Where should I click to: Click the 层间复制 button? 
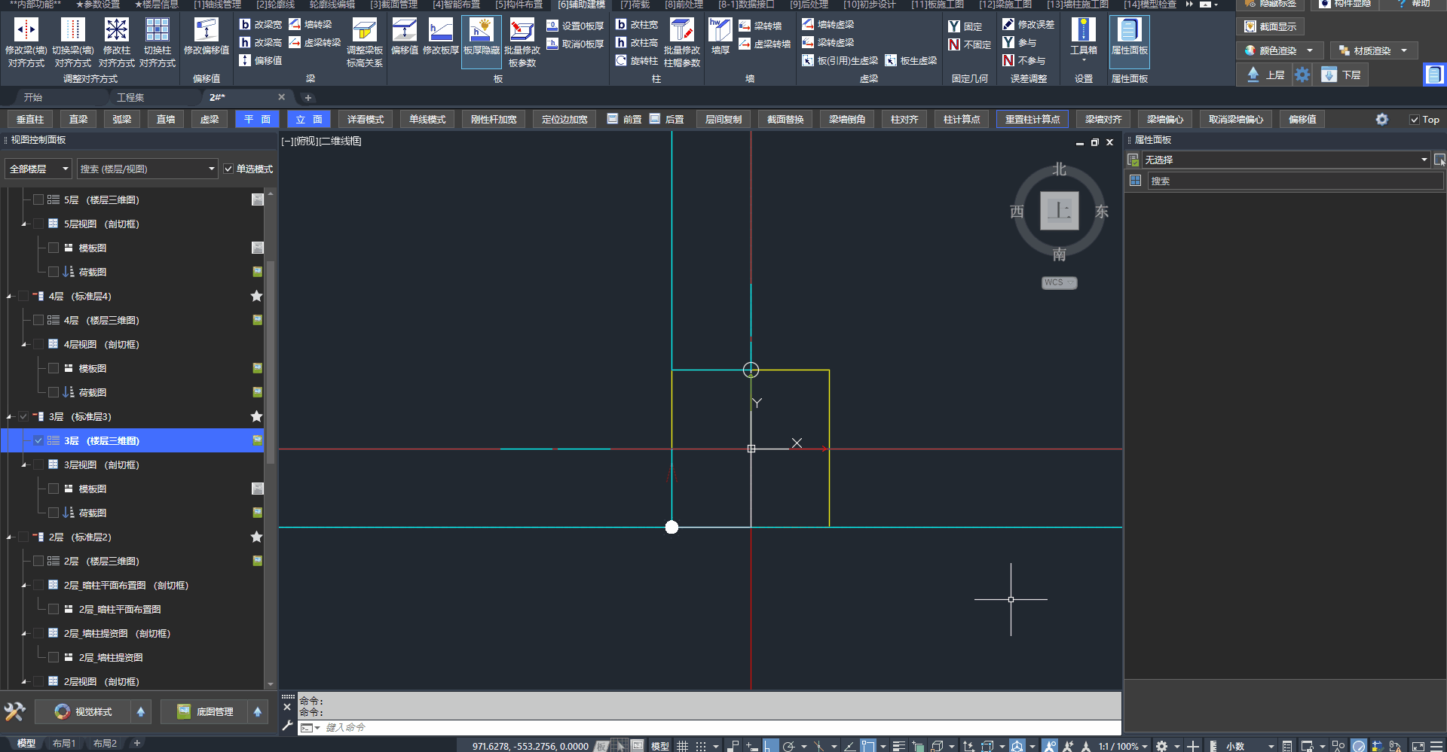(x=723, y=120)
